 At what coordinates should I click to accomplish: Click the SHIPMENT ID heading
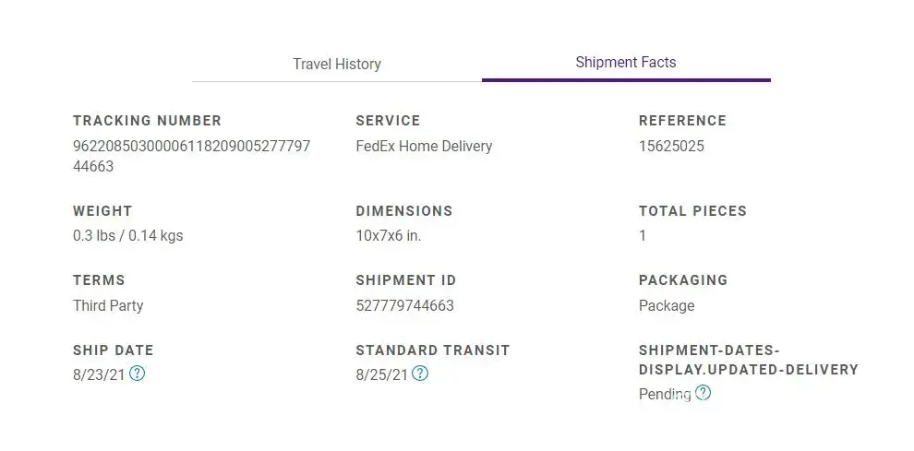[405, 280]
